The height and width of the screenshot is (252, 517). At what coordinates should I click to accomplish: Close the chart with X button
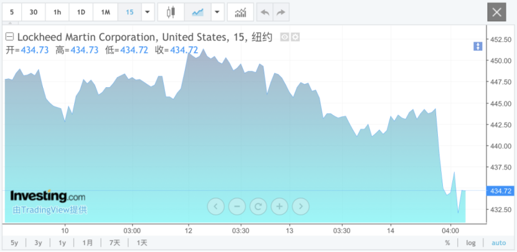point(496,12)
